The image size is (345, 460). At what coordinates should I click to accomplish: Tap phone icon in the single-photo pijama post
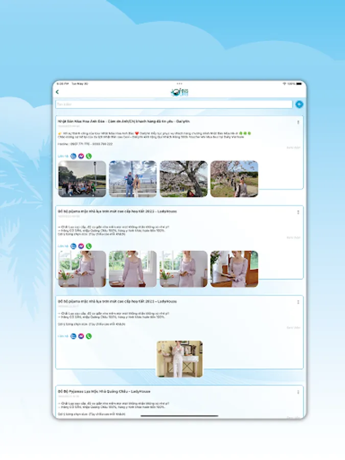88,336
